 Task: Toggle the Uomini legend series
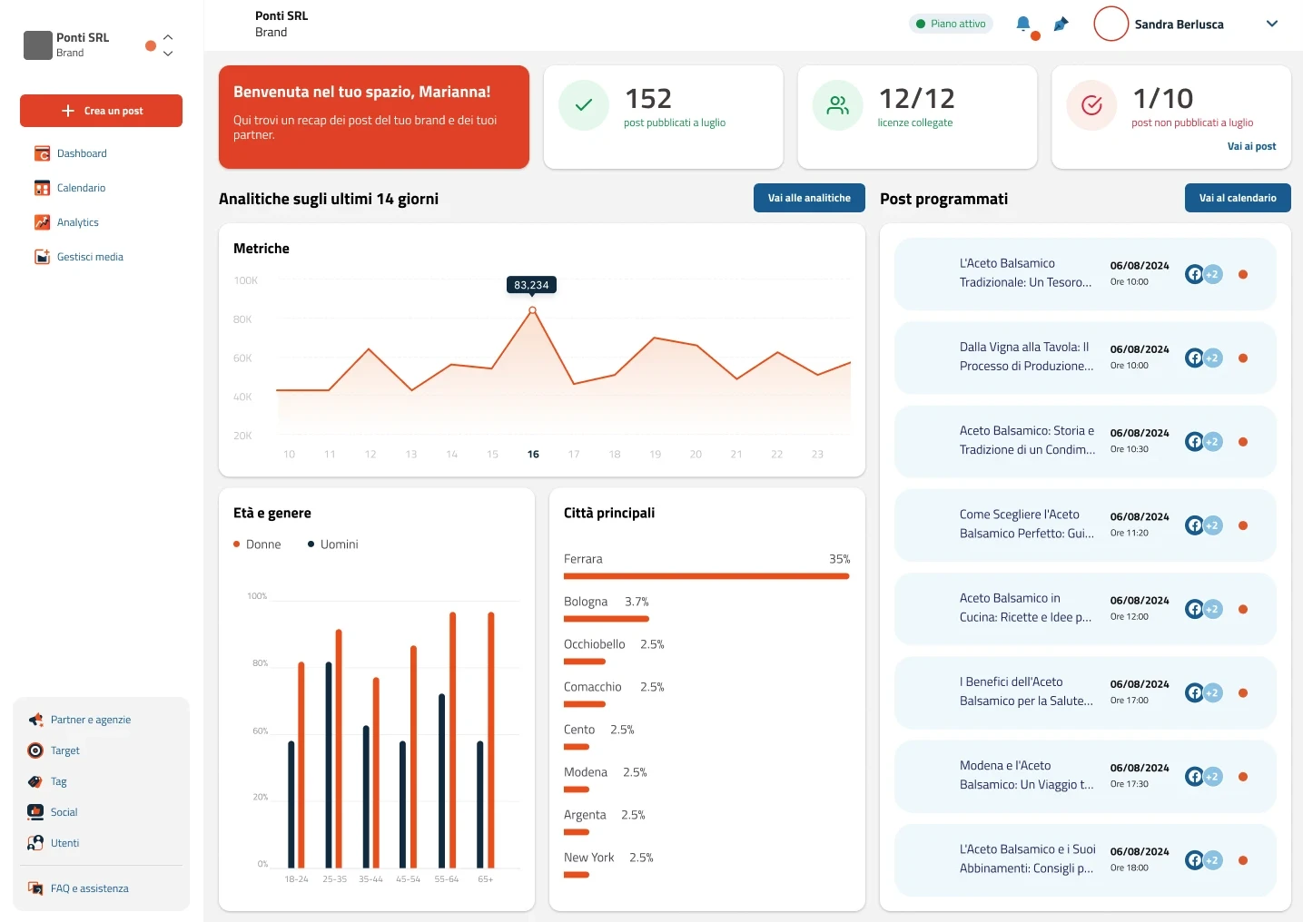(x=333, y=544)
